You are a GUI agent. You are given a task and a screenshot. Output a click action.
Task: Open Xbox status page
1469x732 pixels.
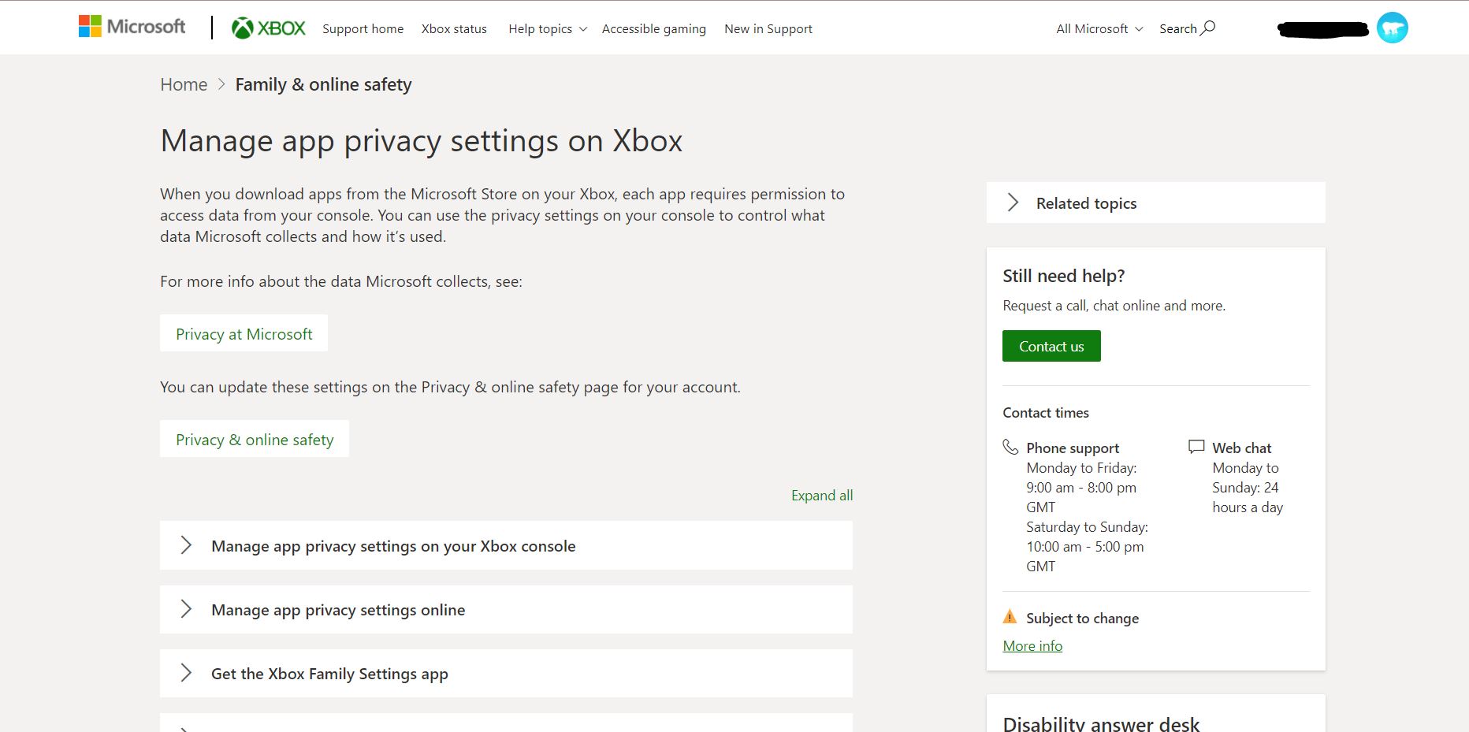click(454, 28)
